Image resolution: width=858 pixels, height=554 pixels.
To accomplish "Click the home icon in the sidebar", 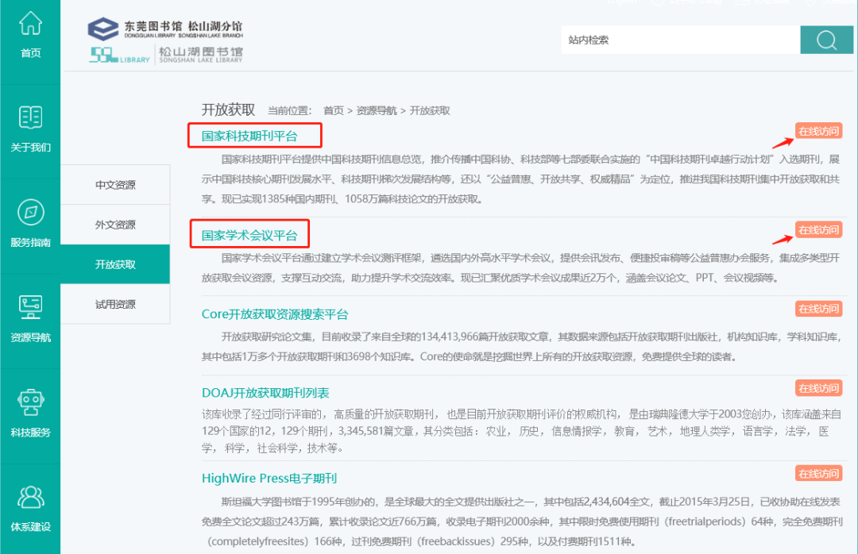I will [31, 23].
